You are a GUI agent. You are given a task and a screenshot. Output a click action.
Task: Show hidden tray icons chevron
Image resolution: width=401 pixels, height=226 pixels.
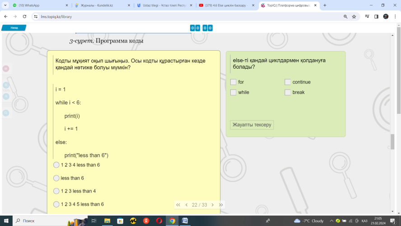click(331, 221)
